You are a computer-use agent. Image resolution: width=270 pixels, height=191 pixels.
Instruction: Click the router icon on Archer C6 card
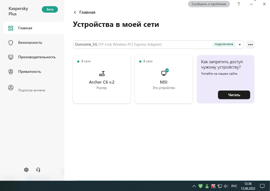(x=102, y=74)
